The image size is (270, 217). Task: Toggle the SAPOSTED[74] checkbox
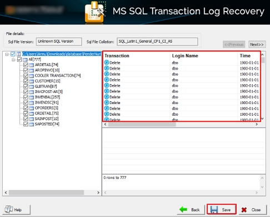tap(26, 124)
